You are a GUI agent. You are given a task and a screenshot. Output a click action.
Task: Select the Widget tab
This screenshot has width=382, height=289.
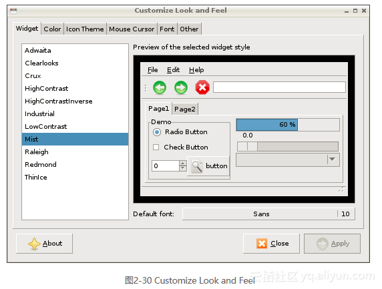(27, 29)
